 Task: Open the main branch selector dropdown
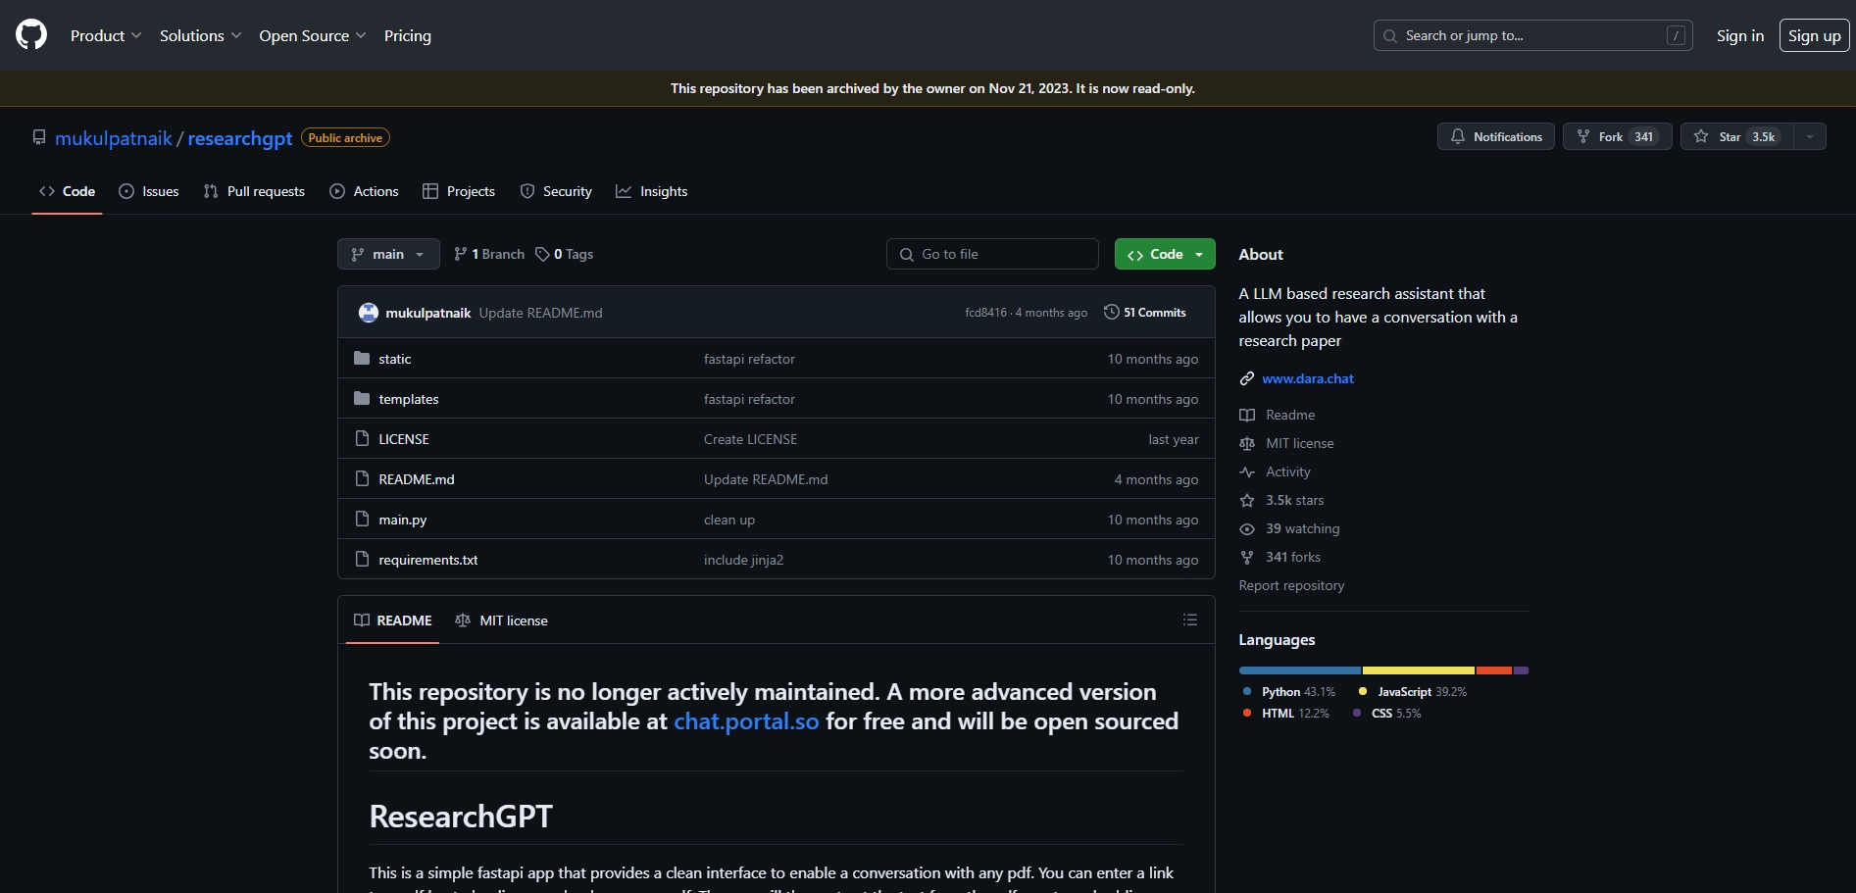click(388, 254)
